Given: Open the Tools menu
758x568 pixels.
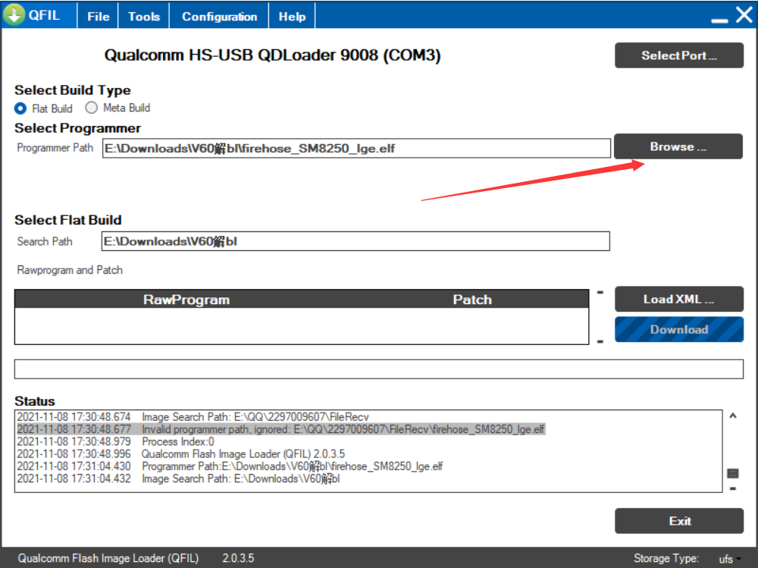Looking at the screenshot, I should 144,17.
